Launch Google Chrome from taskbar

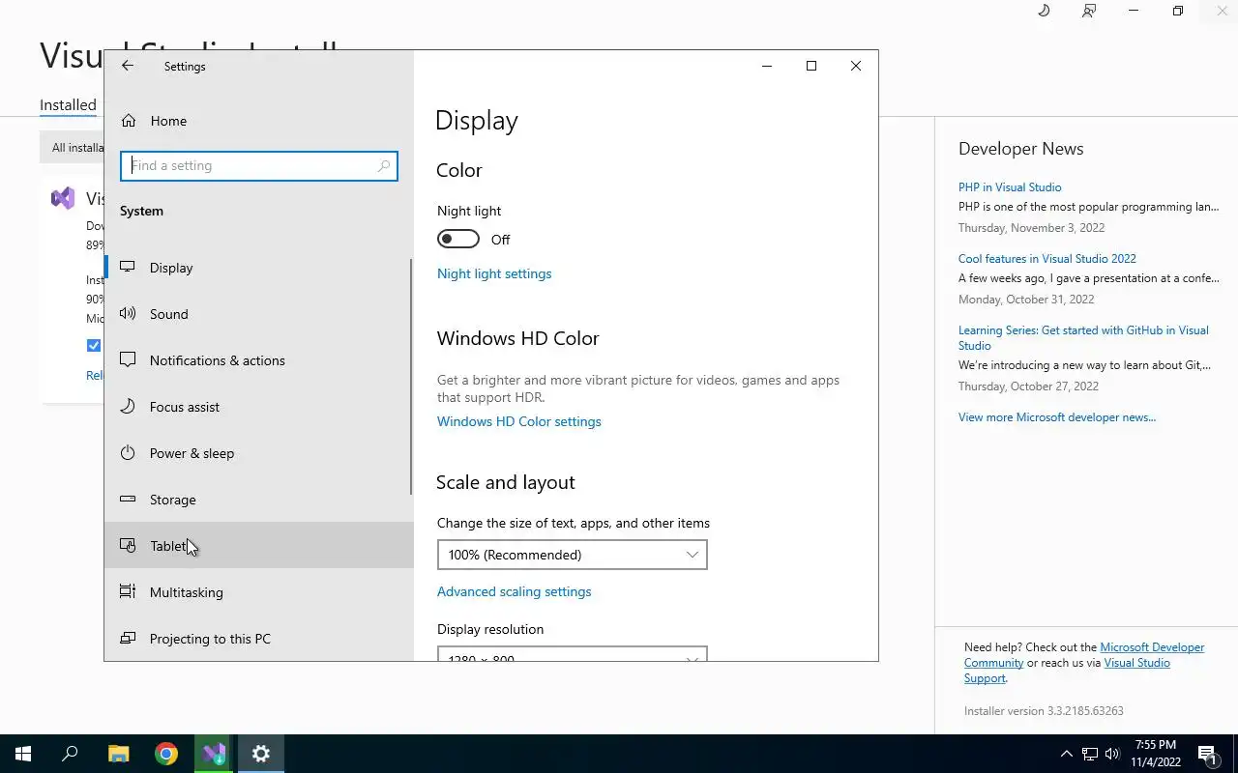[x=166, y=754]
